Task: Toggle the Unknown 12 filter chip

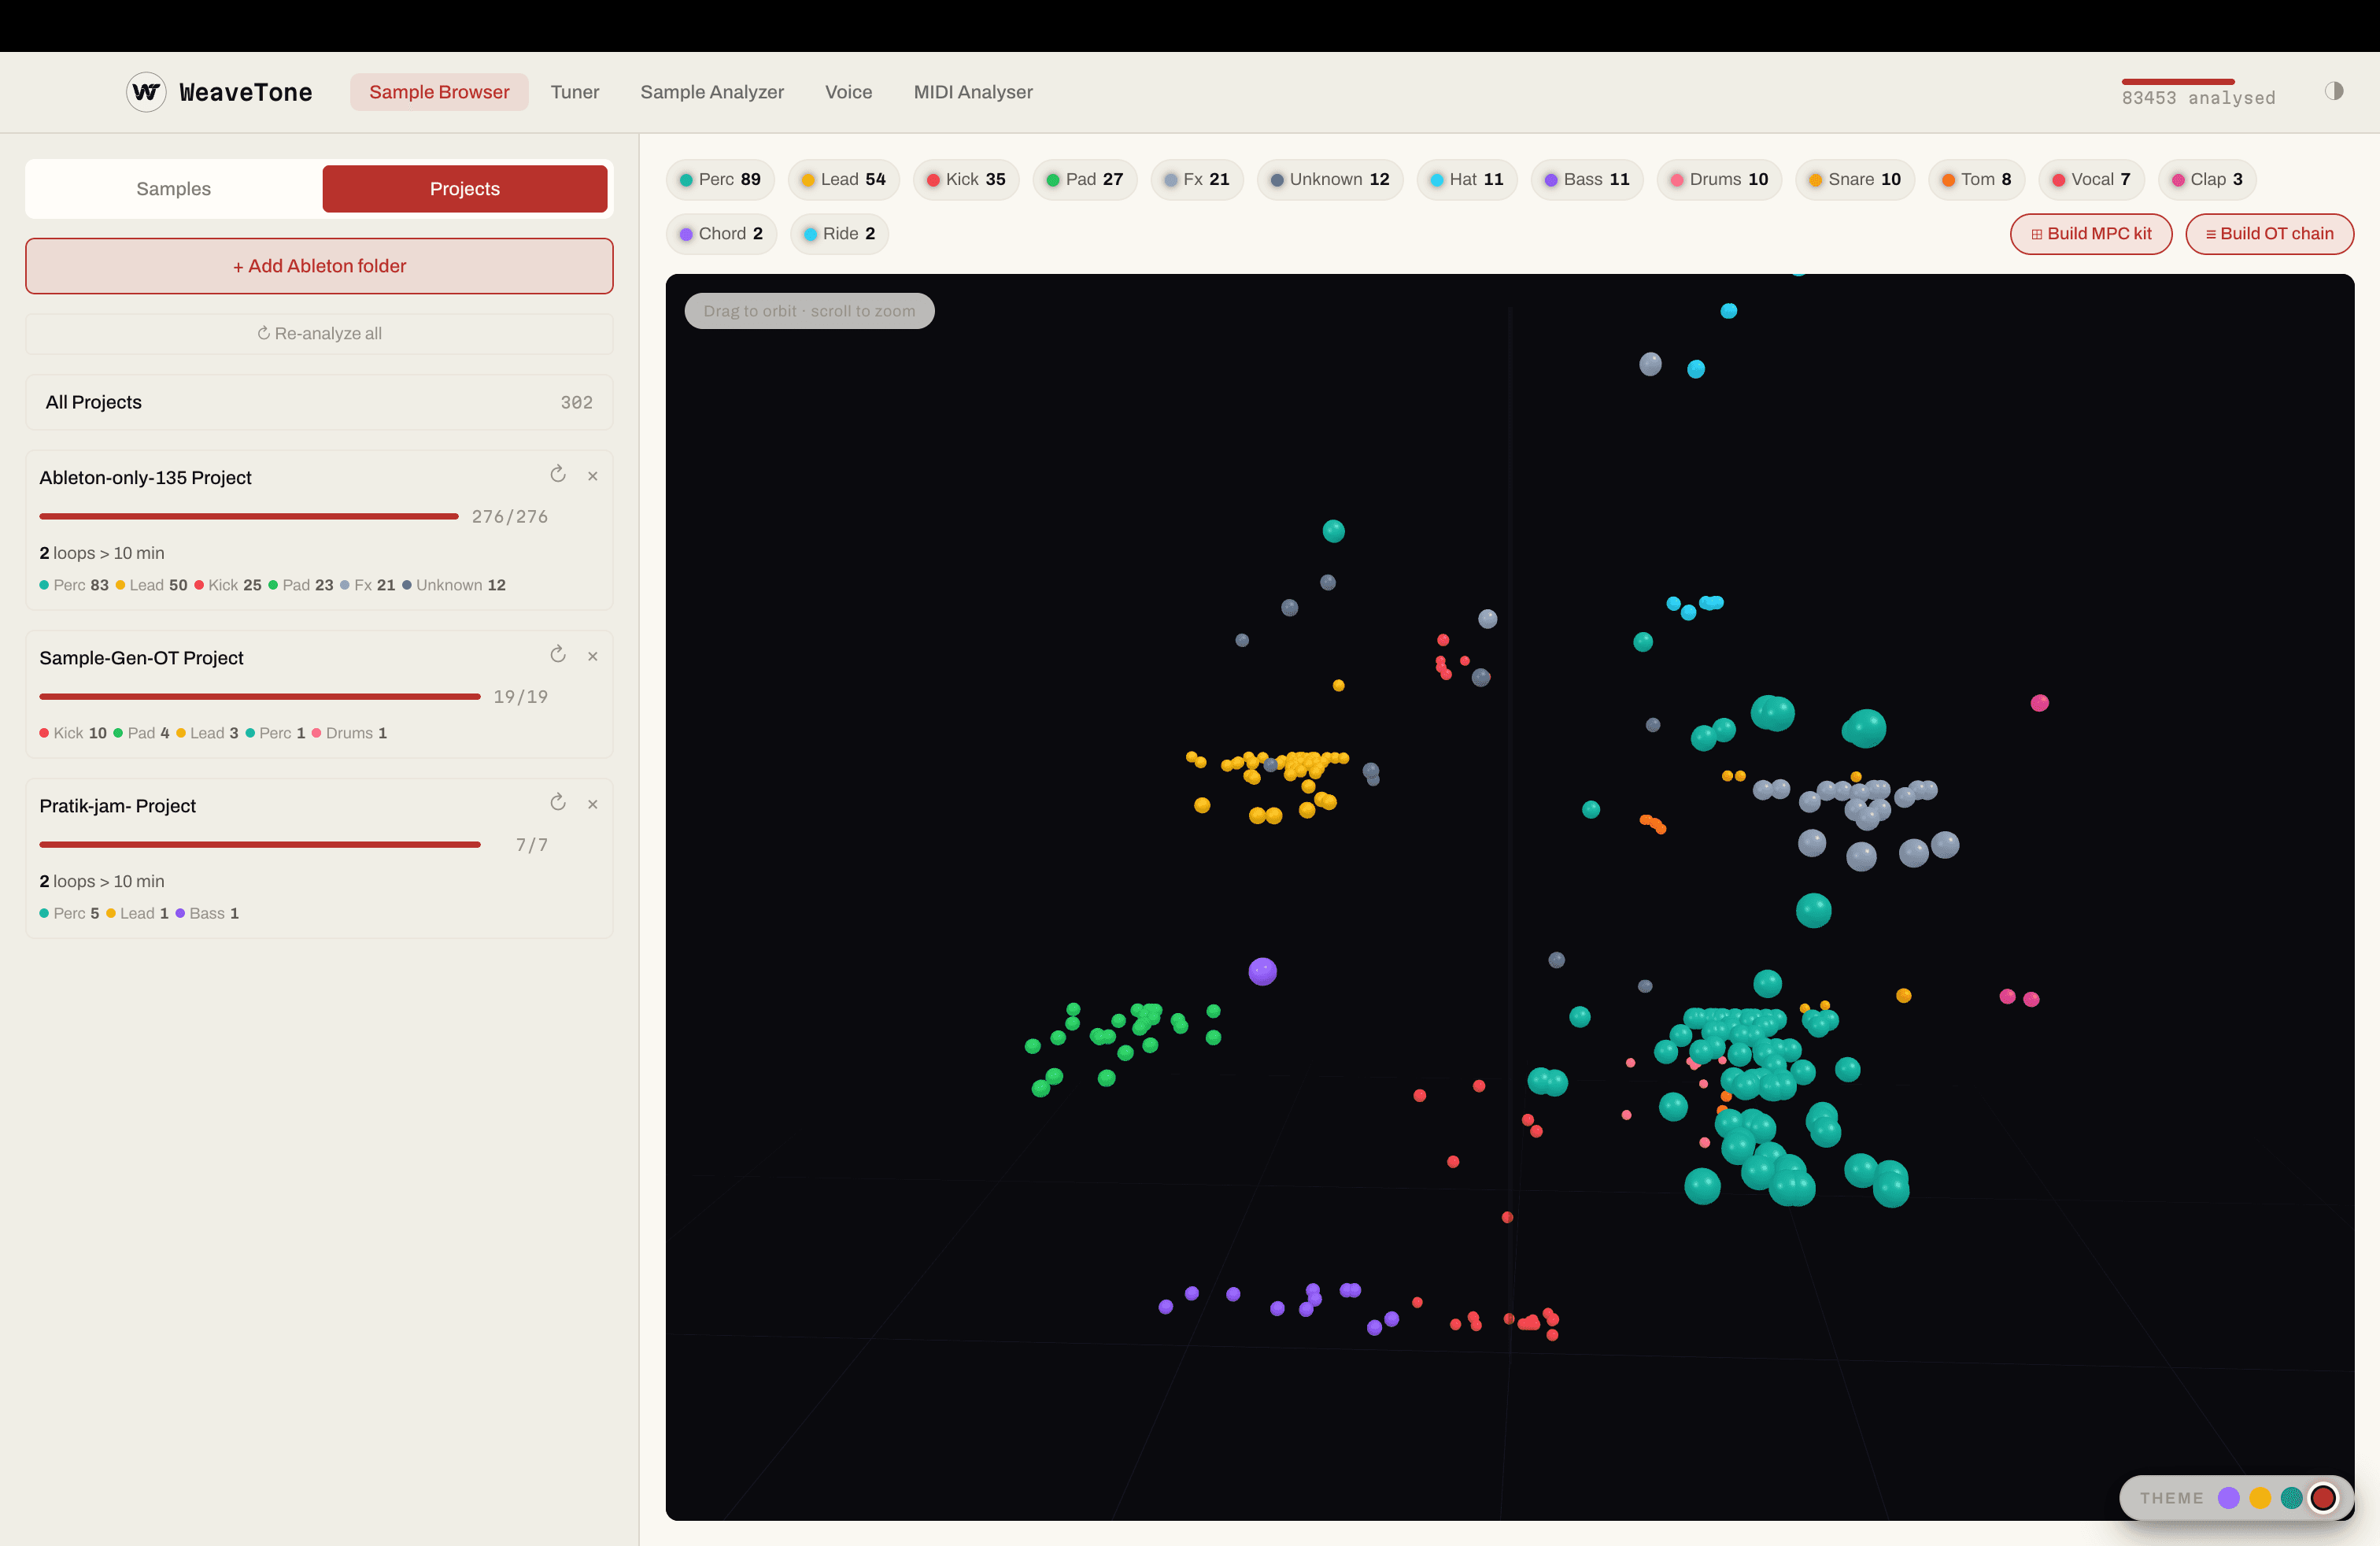Action: (1330, 180)
